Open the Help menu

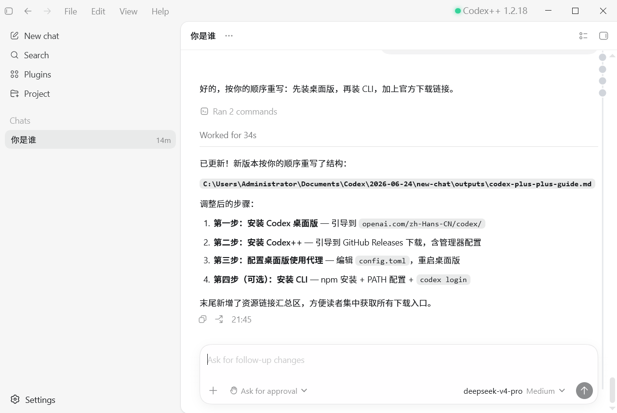click(160, 11)
